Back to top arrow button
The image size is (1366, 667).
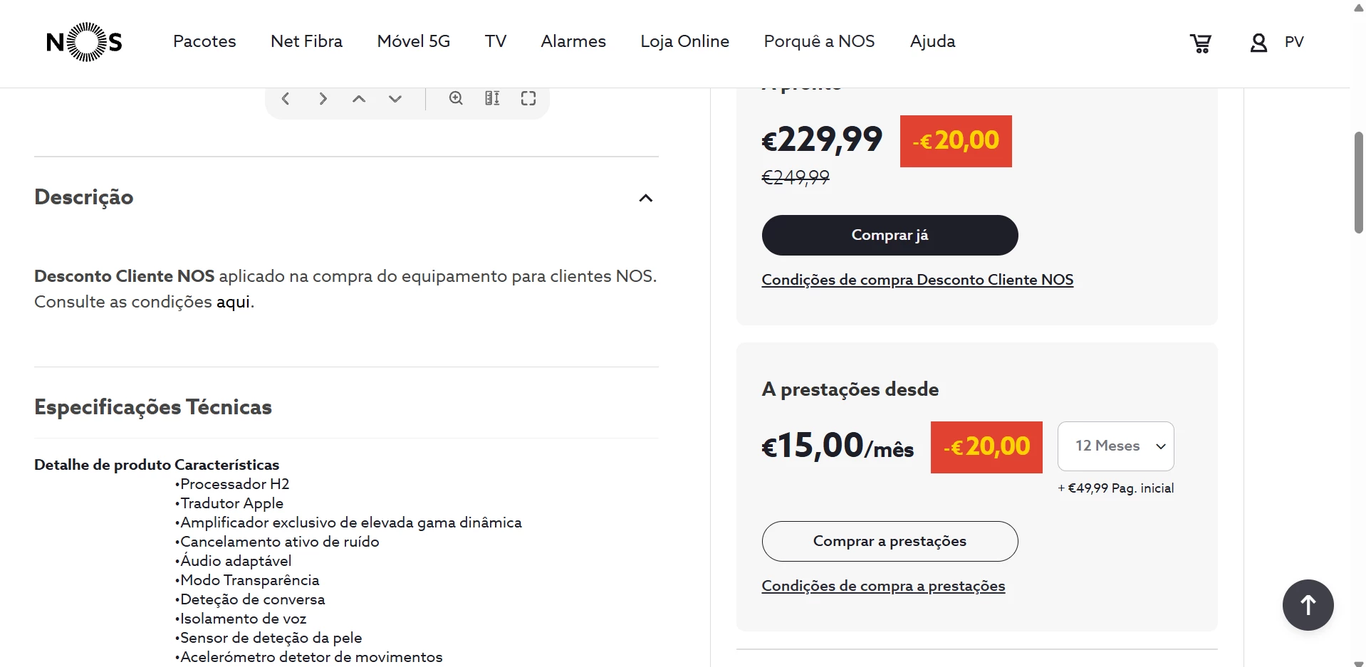click(1308, 605)
